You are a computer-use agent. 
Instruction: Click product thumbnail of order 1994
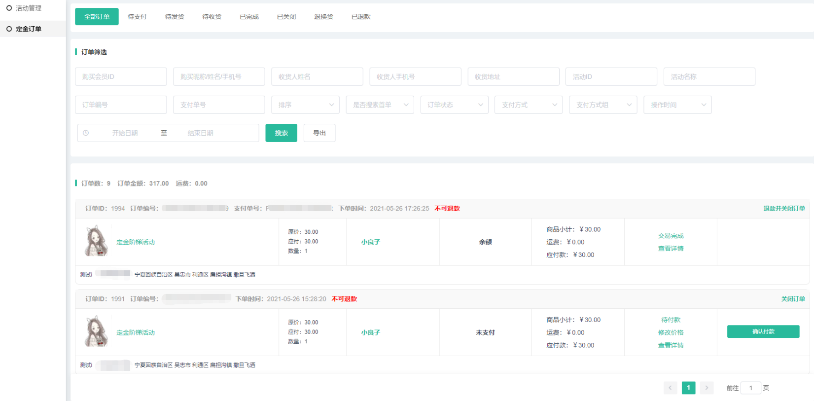coord(97,241)
